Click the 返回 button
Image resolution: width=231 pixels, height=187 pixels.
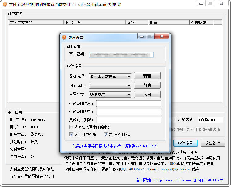(x=147, y=95)
